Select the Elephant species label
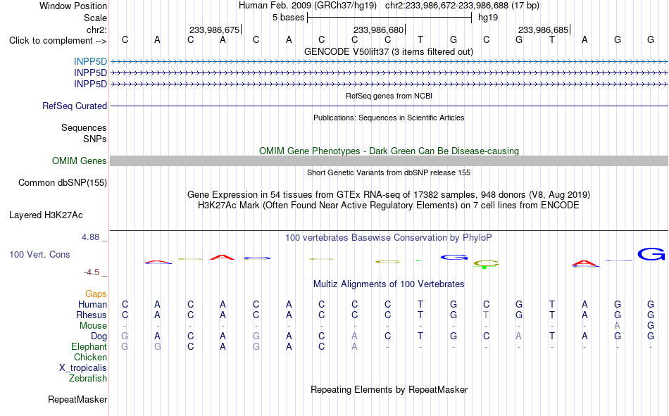Image resolution: width=669 pixels, height=416 pixels. point(89,346)
